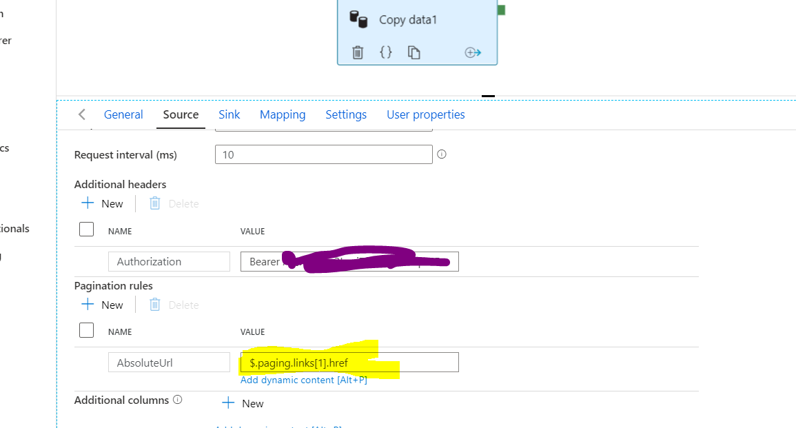Screen dimensions: 796x428
Task: View the Request interval info tooltip icon
Action: pos(441,154)
